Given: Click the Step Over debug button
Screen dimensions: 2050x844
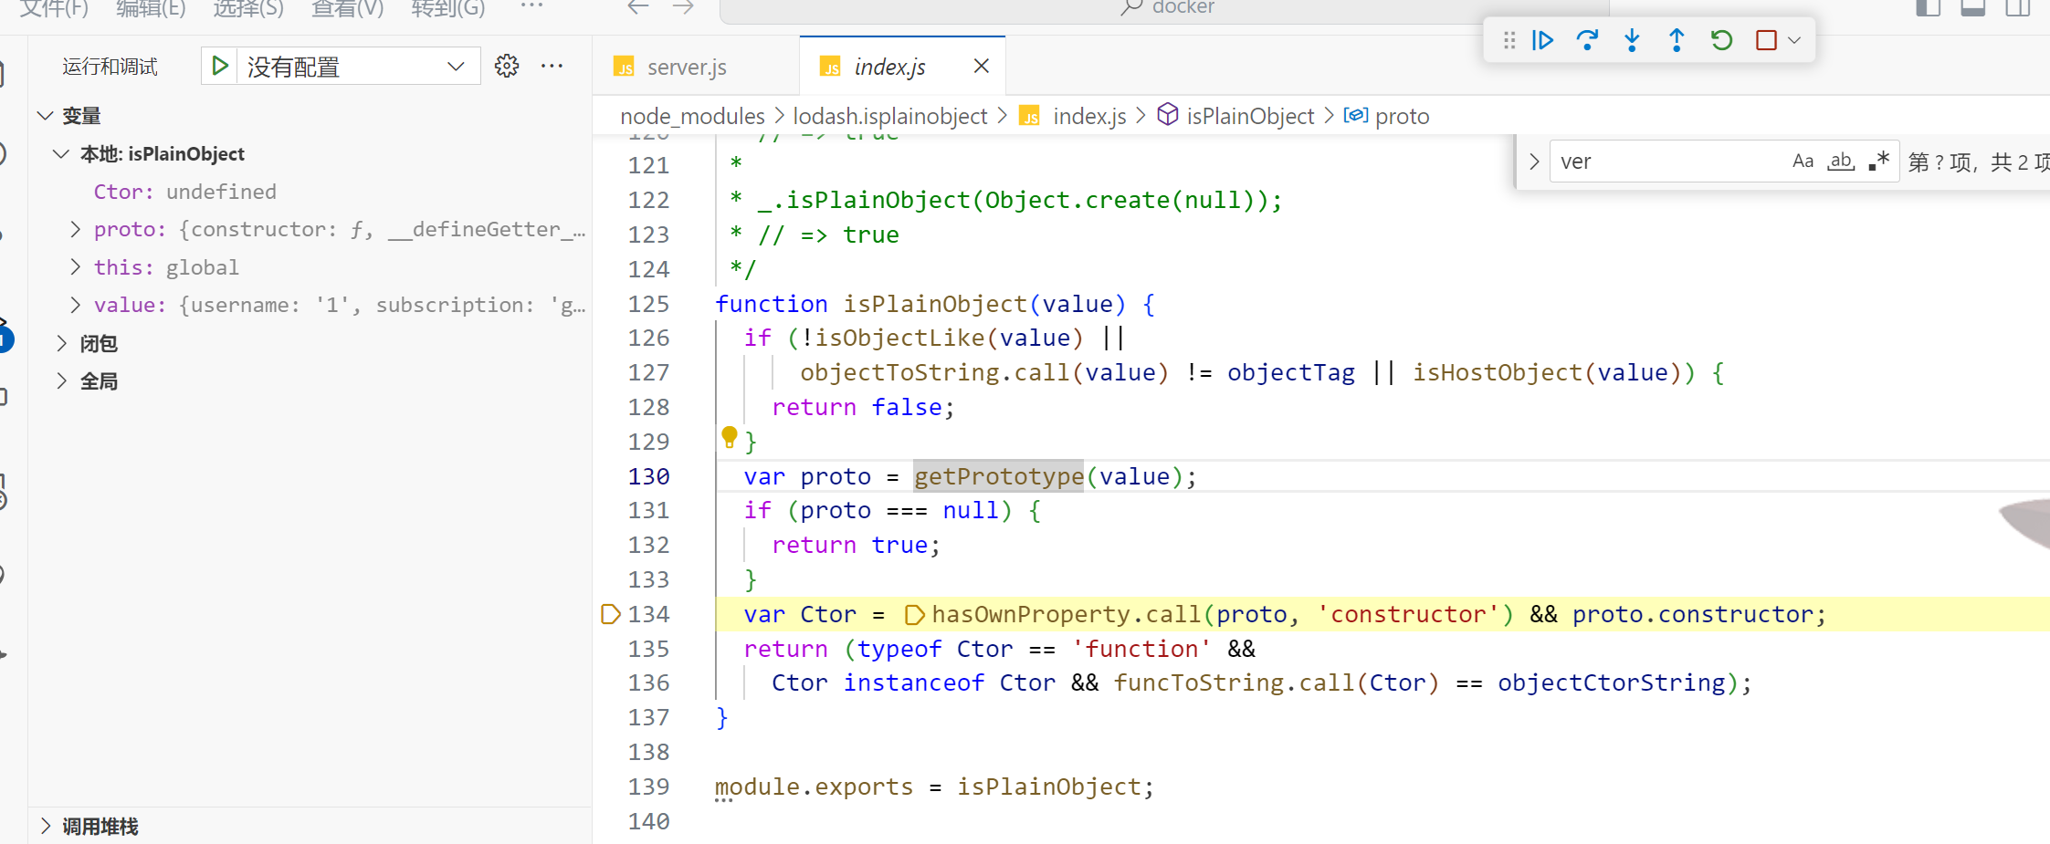Looking at the screenshot, I should (1587, 40).
